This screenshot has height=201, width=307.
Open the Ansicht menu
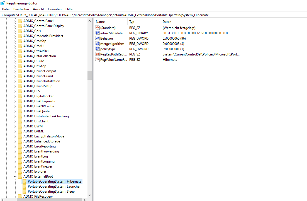(38, 9)
